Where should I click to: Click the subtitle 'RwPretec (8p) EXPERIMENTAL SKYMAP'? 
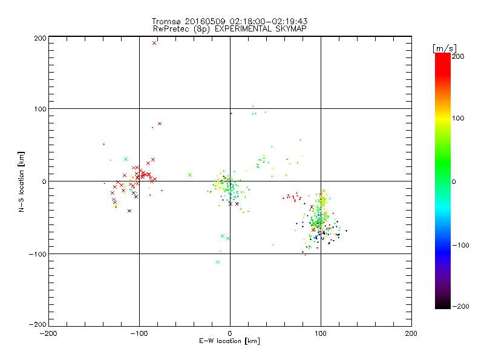click(x=230, y=28)
